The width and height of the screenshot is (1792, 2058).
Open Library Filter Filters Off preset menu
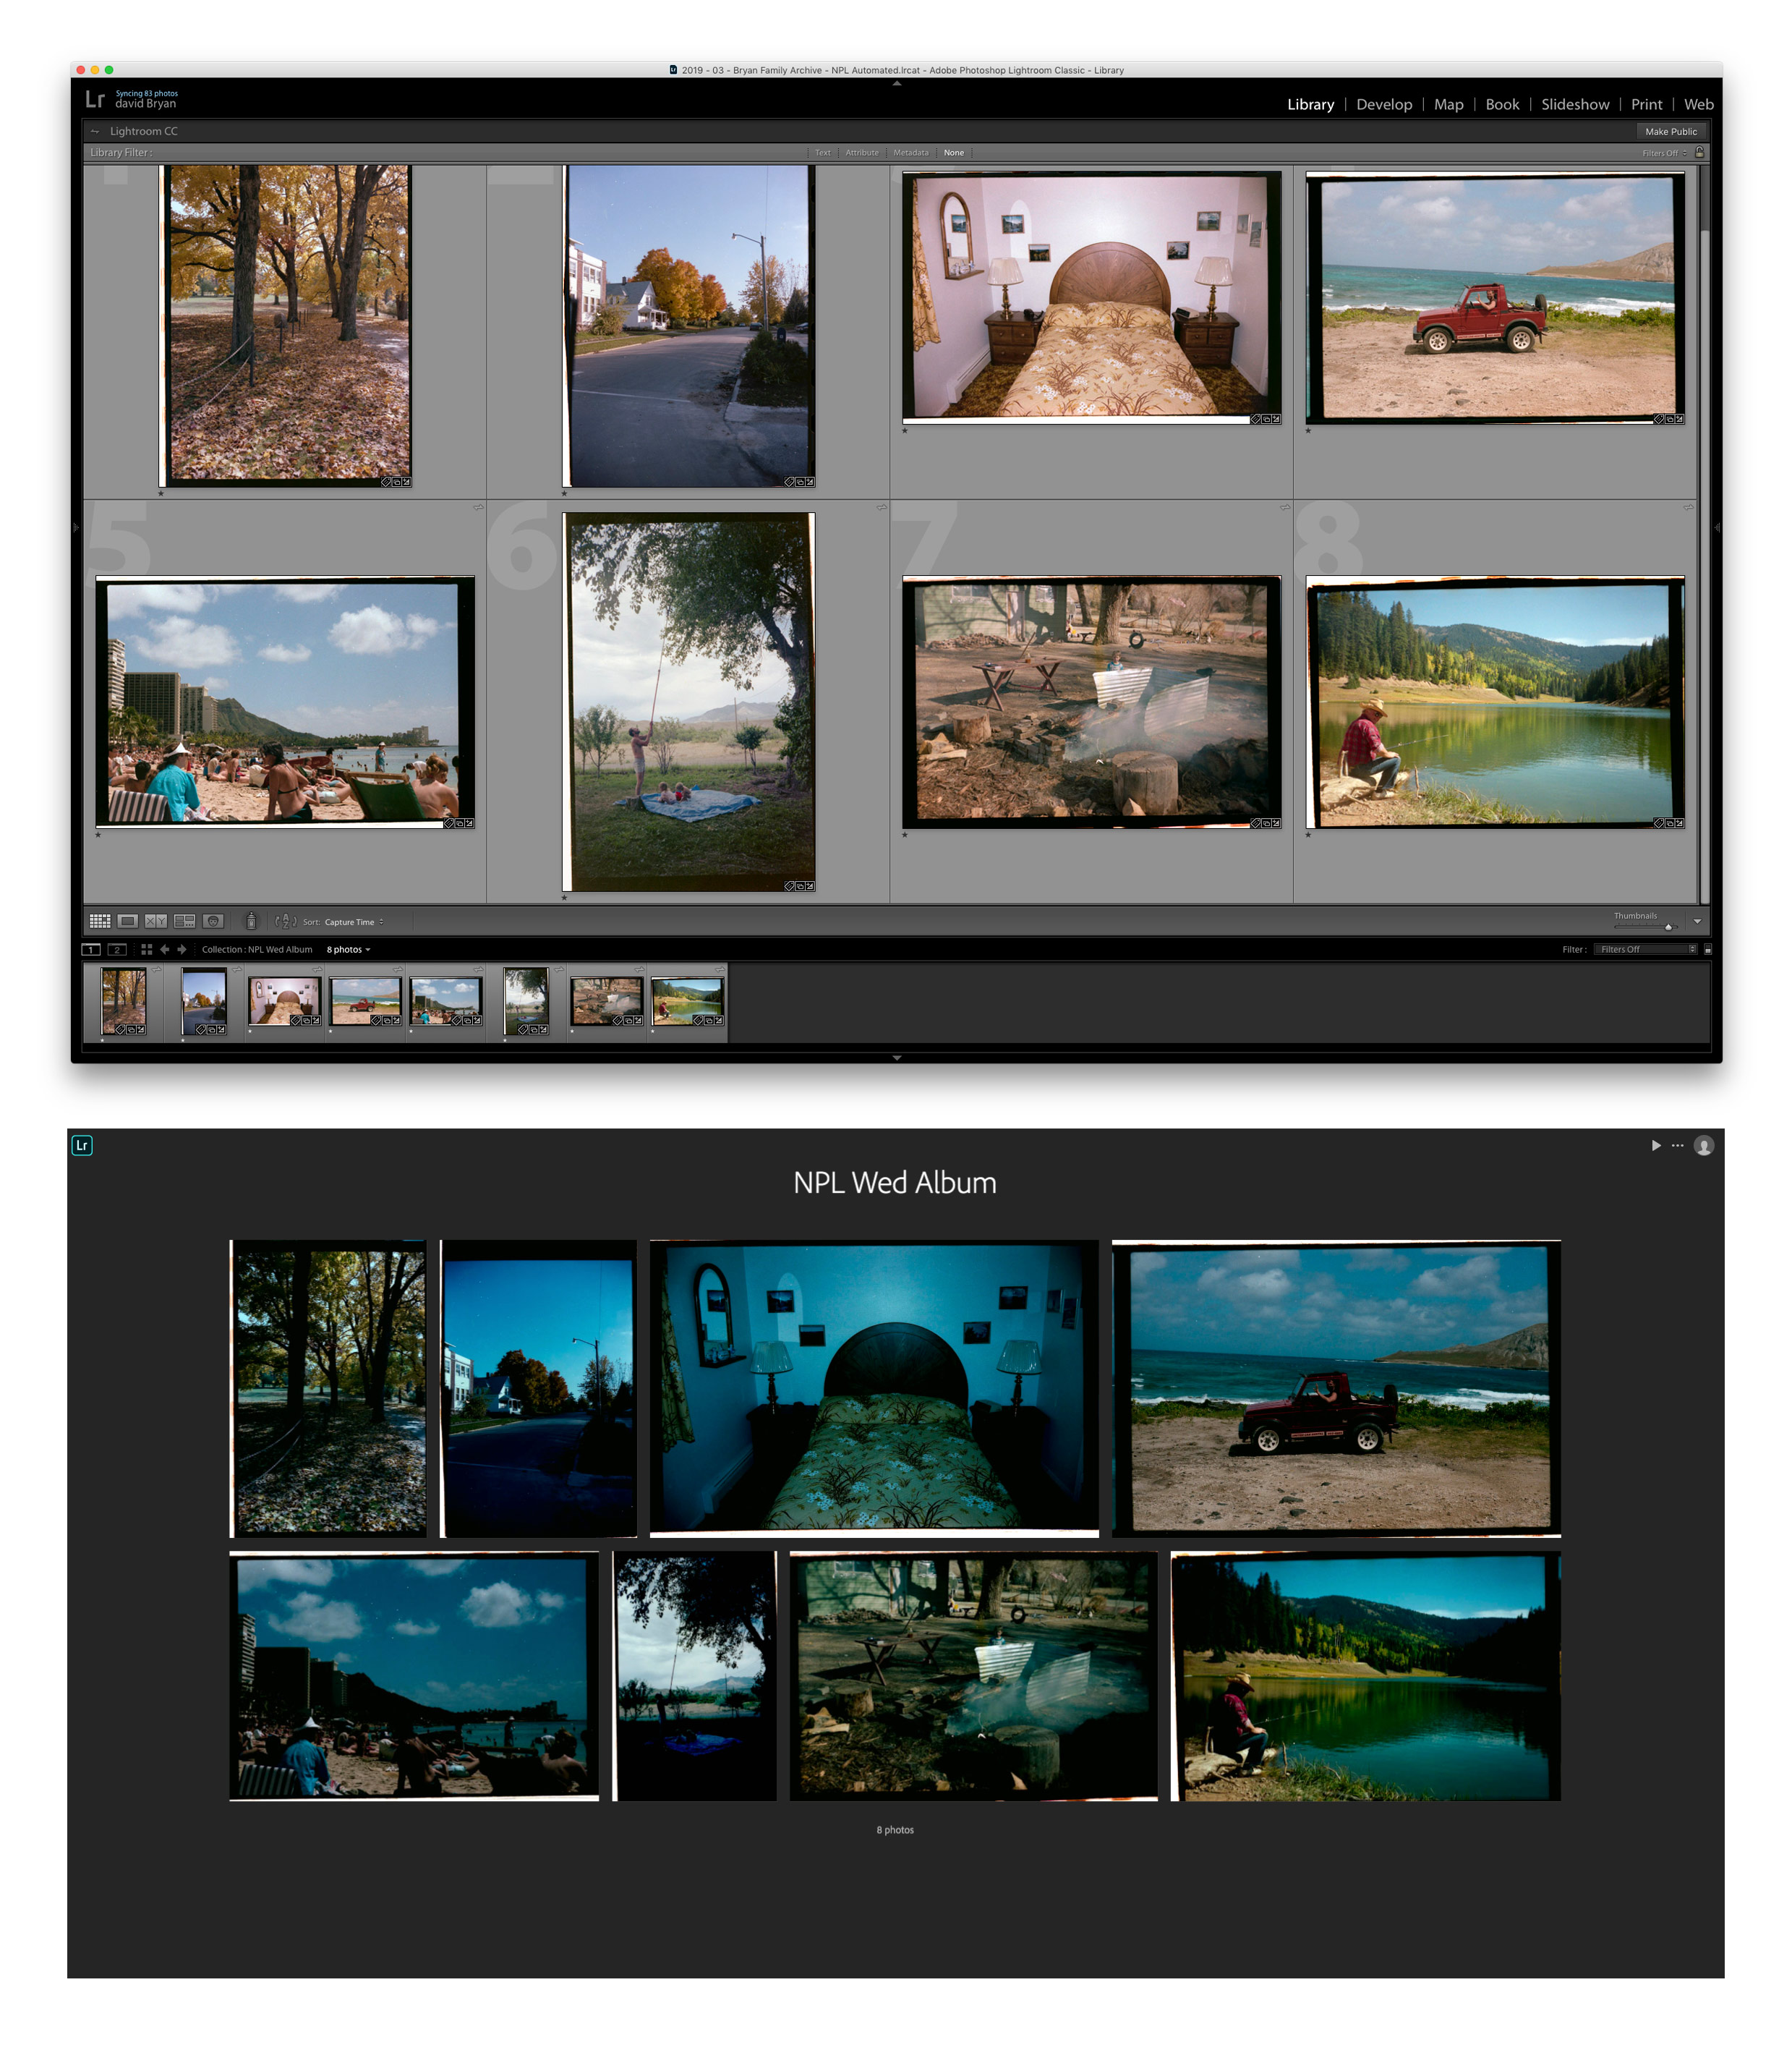pyautogui.click(x=1665, y=153)
